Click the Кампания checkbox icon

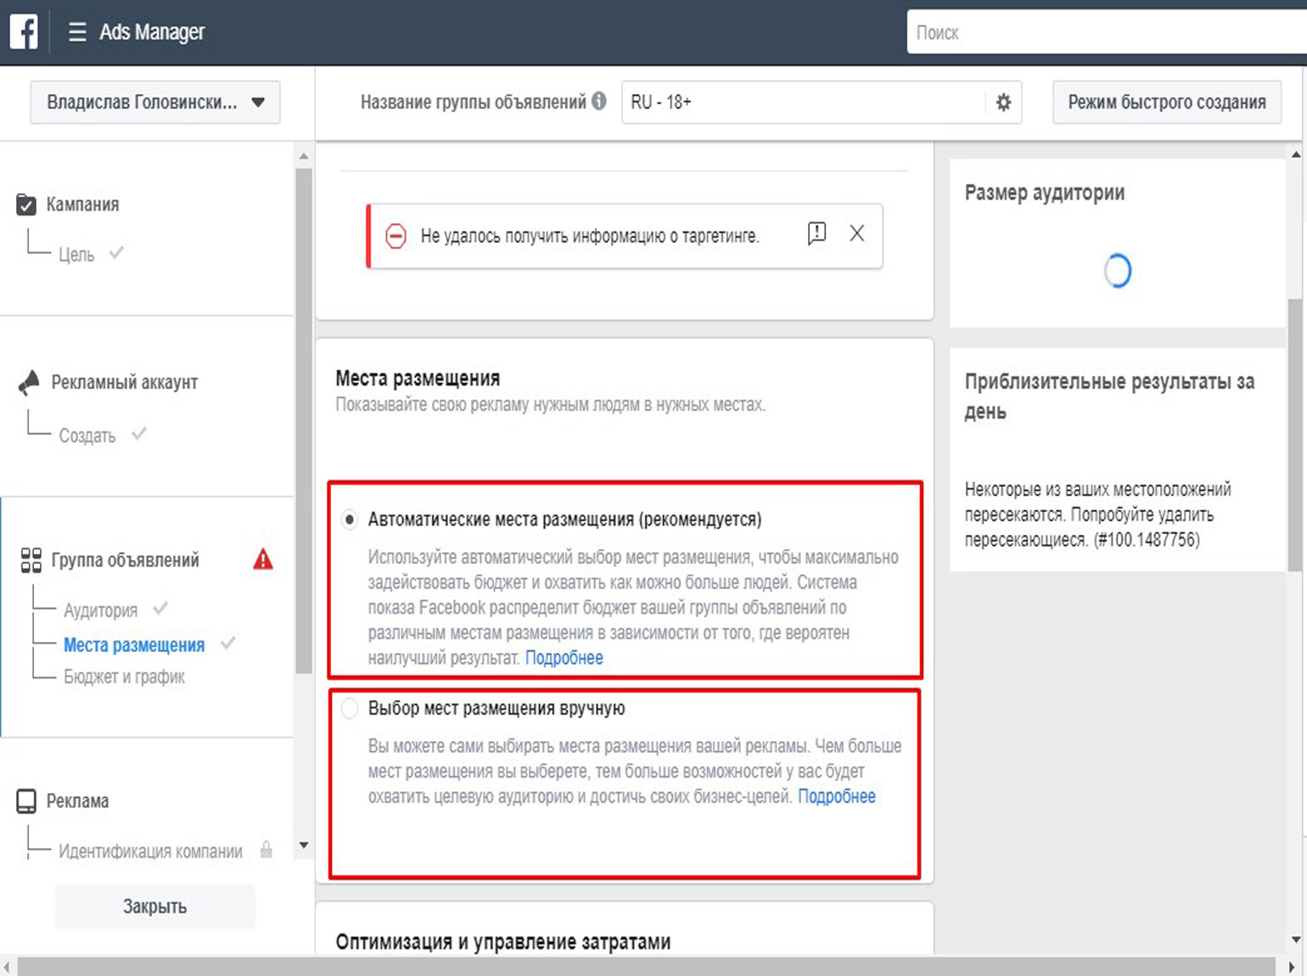tap(26, 204)
